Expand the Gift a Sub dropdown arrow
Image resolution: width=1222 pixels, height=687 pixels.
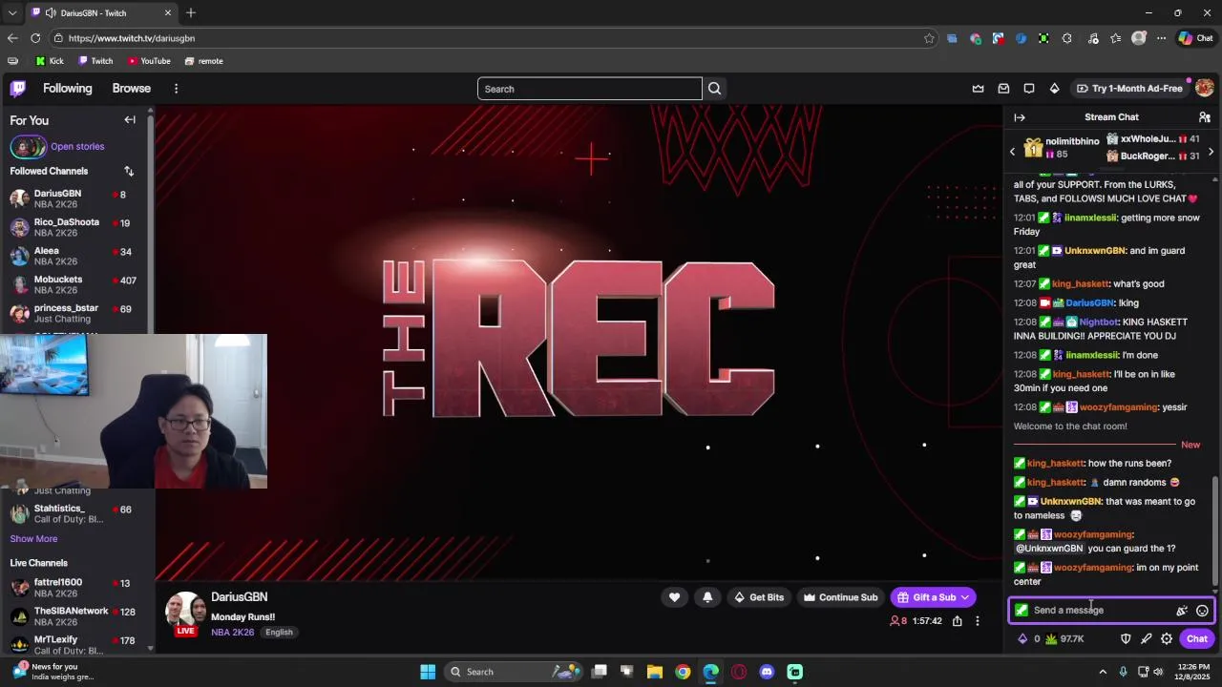point(965,597)
